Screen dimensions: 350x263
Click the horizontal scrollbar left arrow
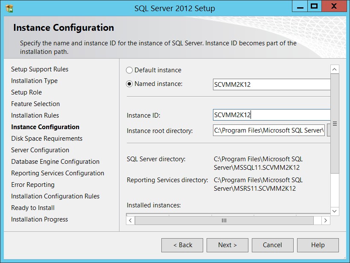click(x=130, y=221)
